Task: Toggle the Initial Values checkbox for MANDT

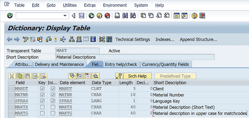Action: click(53, 89)
